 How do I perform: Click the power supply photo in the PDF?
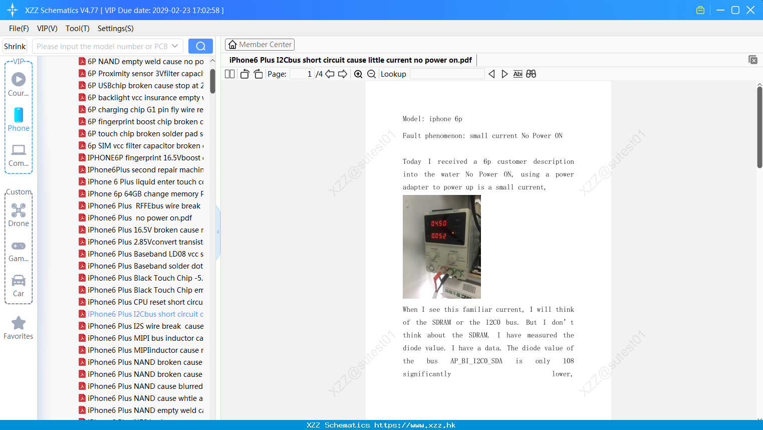(442, 247)
